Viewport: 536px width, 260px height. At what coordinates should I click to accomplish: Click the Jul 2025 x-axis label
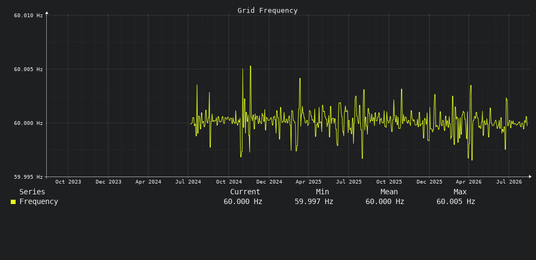tap(349, 181)
